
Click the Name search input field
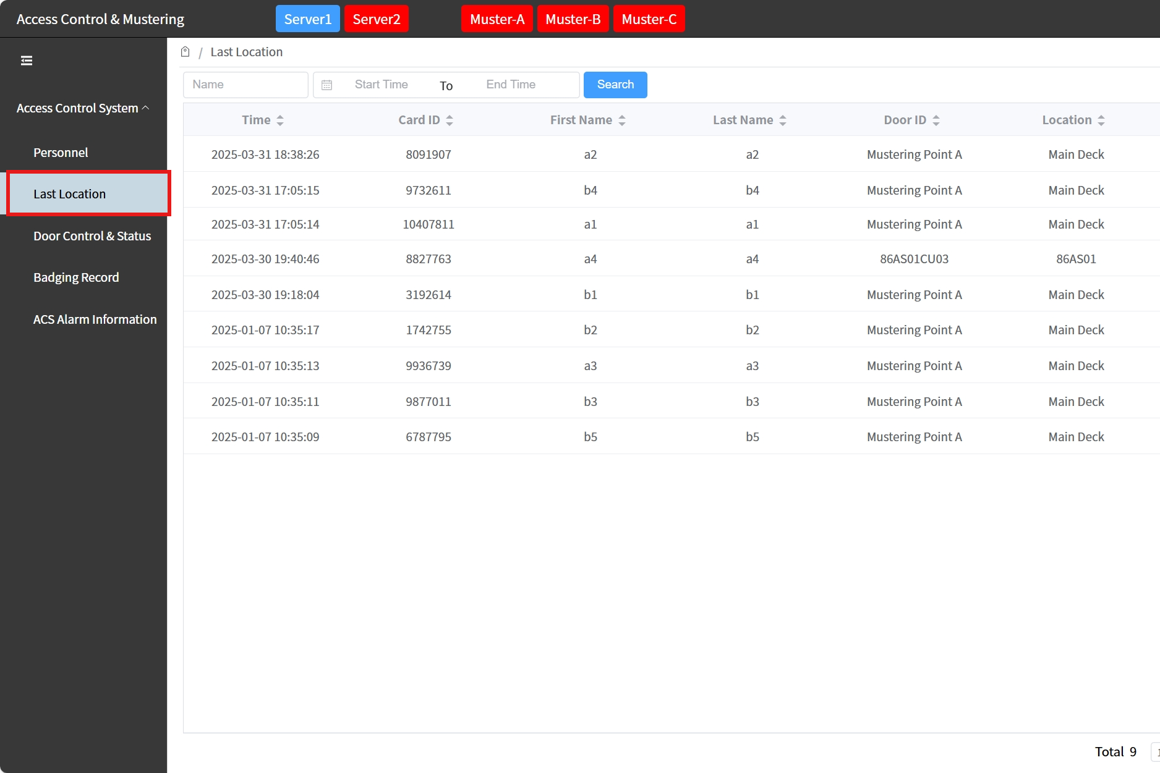tap(245, 85)
